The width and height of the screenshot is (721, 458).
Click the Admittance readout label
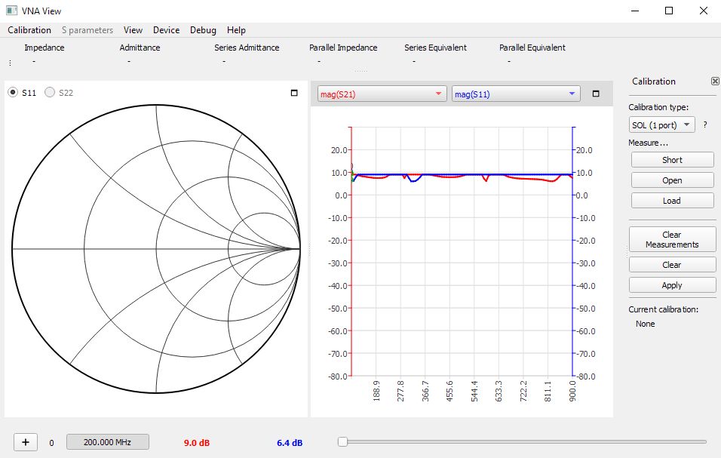140,48
